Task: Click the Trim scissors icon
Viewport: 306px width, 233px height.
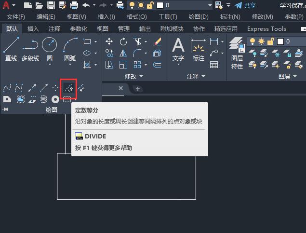Action: click(x=138, y=41)
